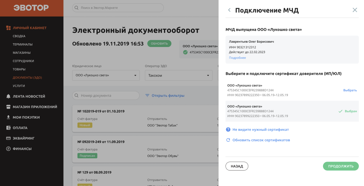Click the Назад button
The width and height of the screenshot is (364, 186).
tap(237, 166)
